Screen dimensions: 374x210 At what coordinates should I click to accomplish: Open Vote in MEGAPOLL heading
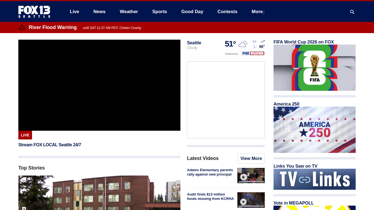pyautogui.click(x=294, y=203)
